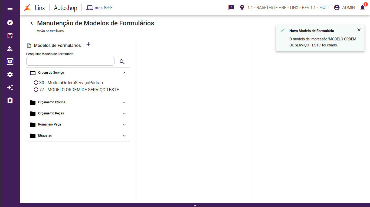370x207 pixels.
Task: Open the notifications bell
Action: click(362, 8)
